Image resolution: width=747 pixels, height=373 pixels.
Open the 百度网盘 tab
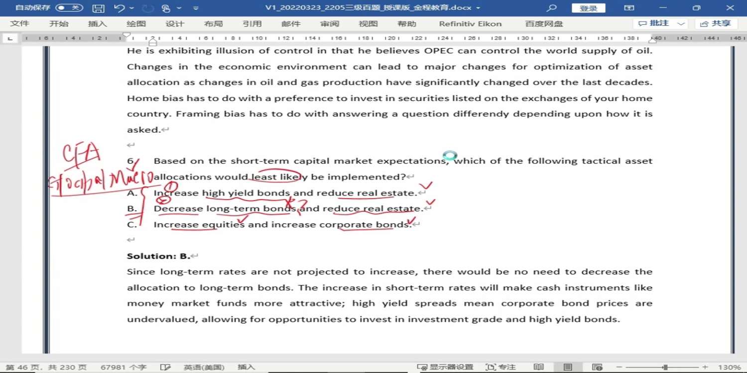coord(544,24)
